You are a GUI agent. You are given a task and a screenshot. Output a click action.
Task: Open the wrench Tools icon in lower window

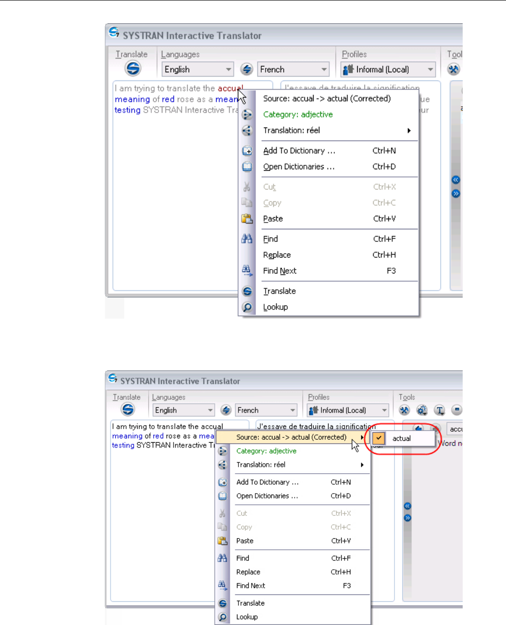point(404,410)
